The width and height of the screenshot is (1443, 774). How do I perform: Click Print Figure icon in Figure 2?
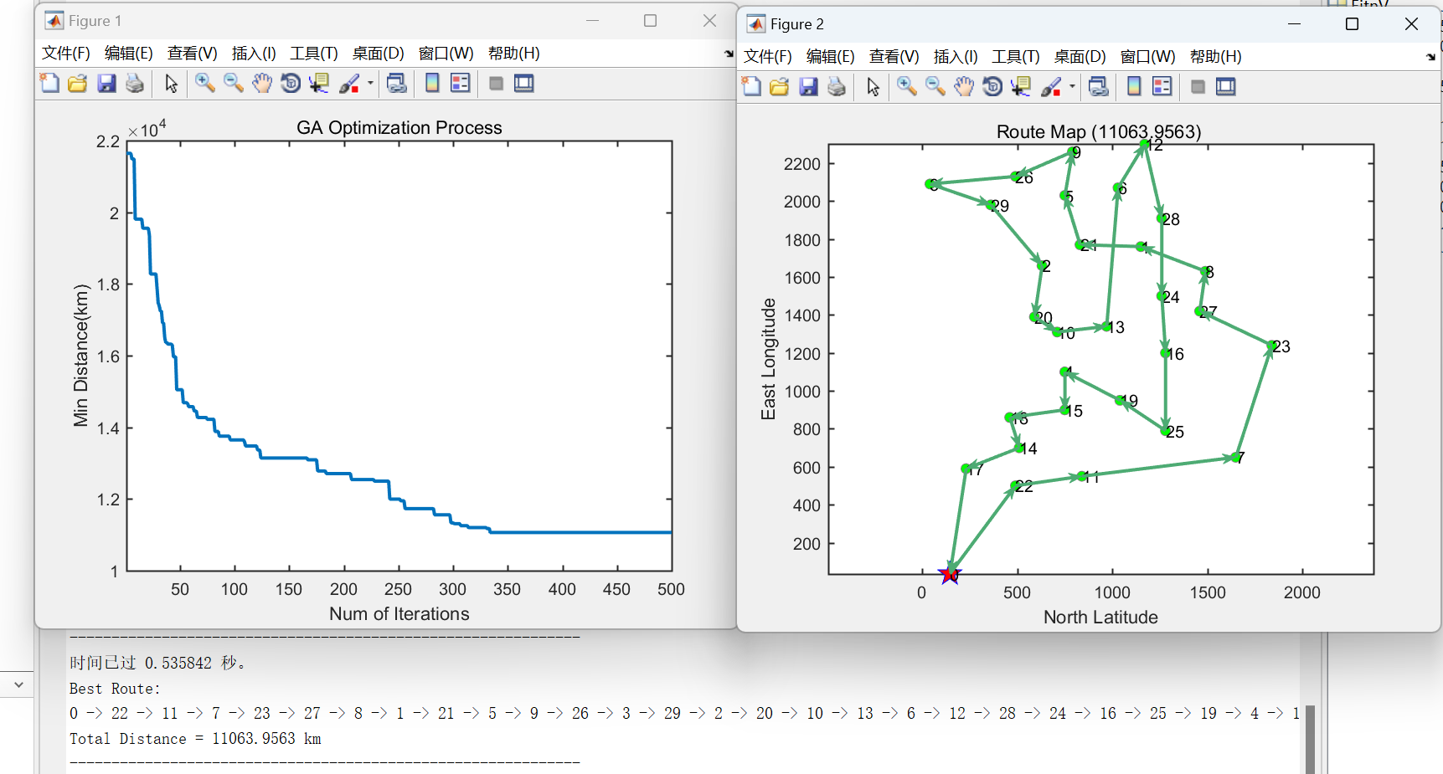tap(836, 86)
